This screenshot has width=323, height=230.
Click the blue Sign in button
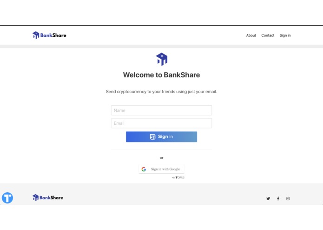pyautogui.click(x=161, y=136)
